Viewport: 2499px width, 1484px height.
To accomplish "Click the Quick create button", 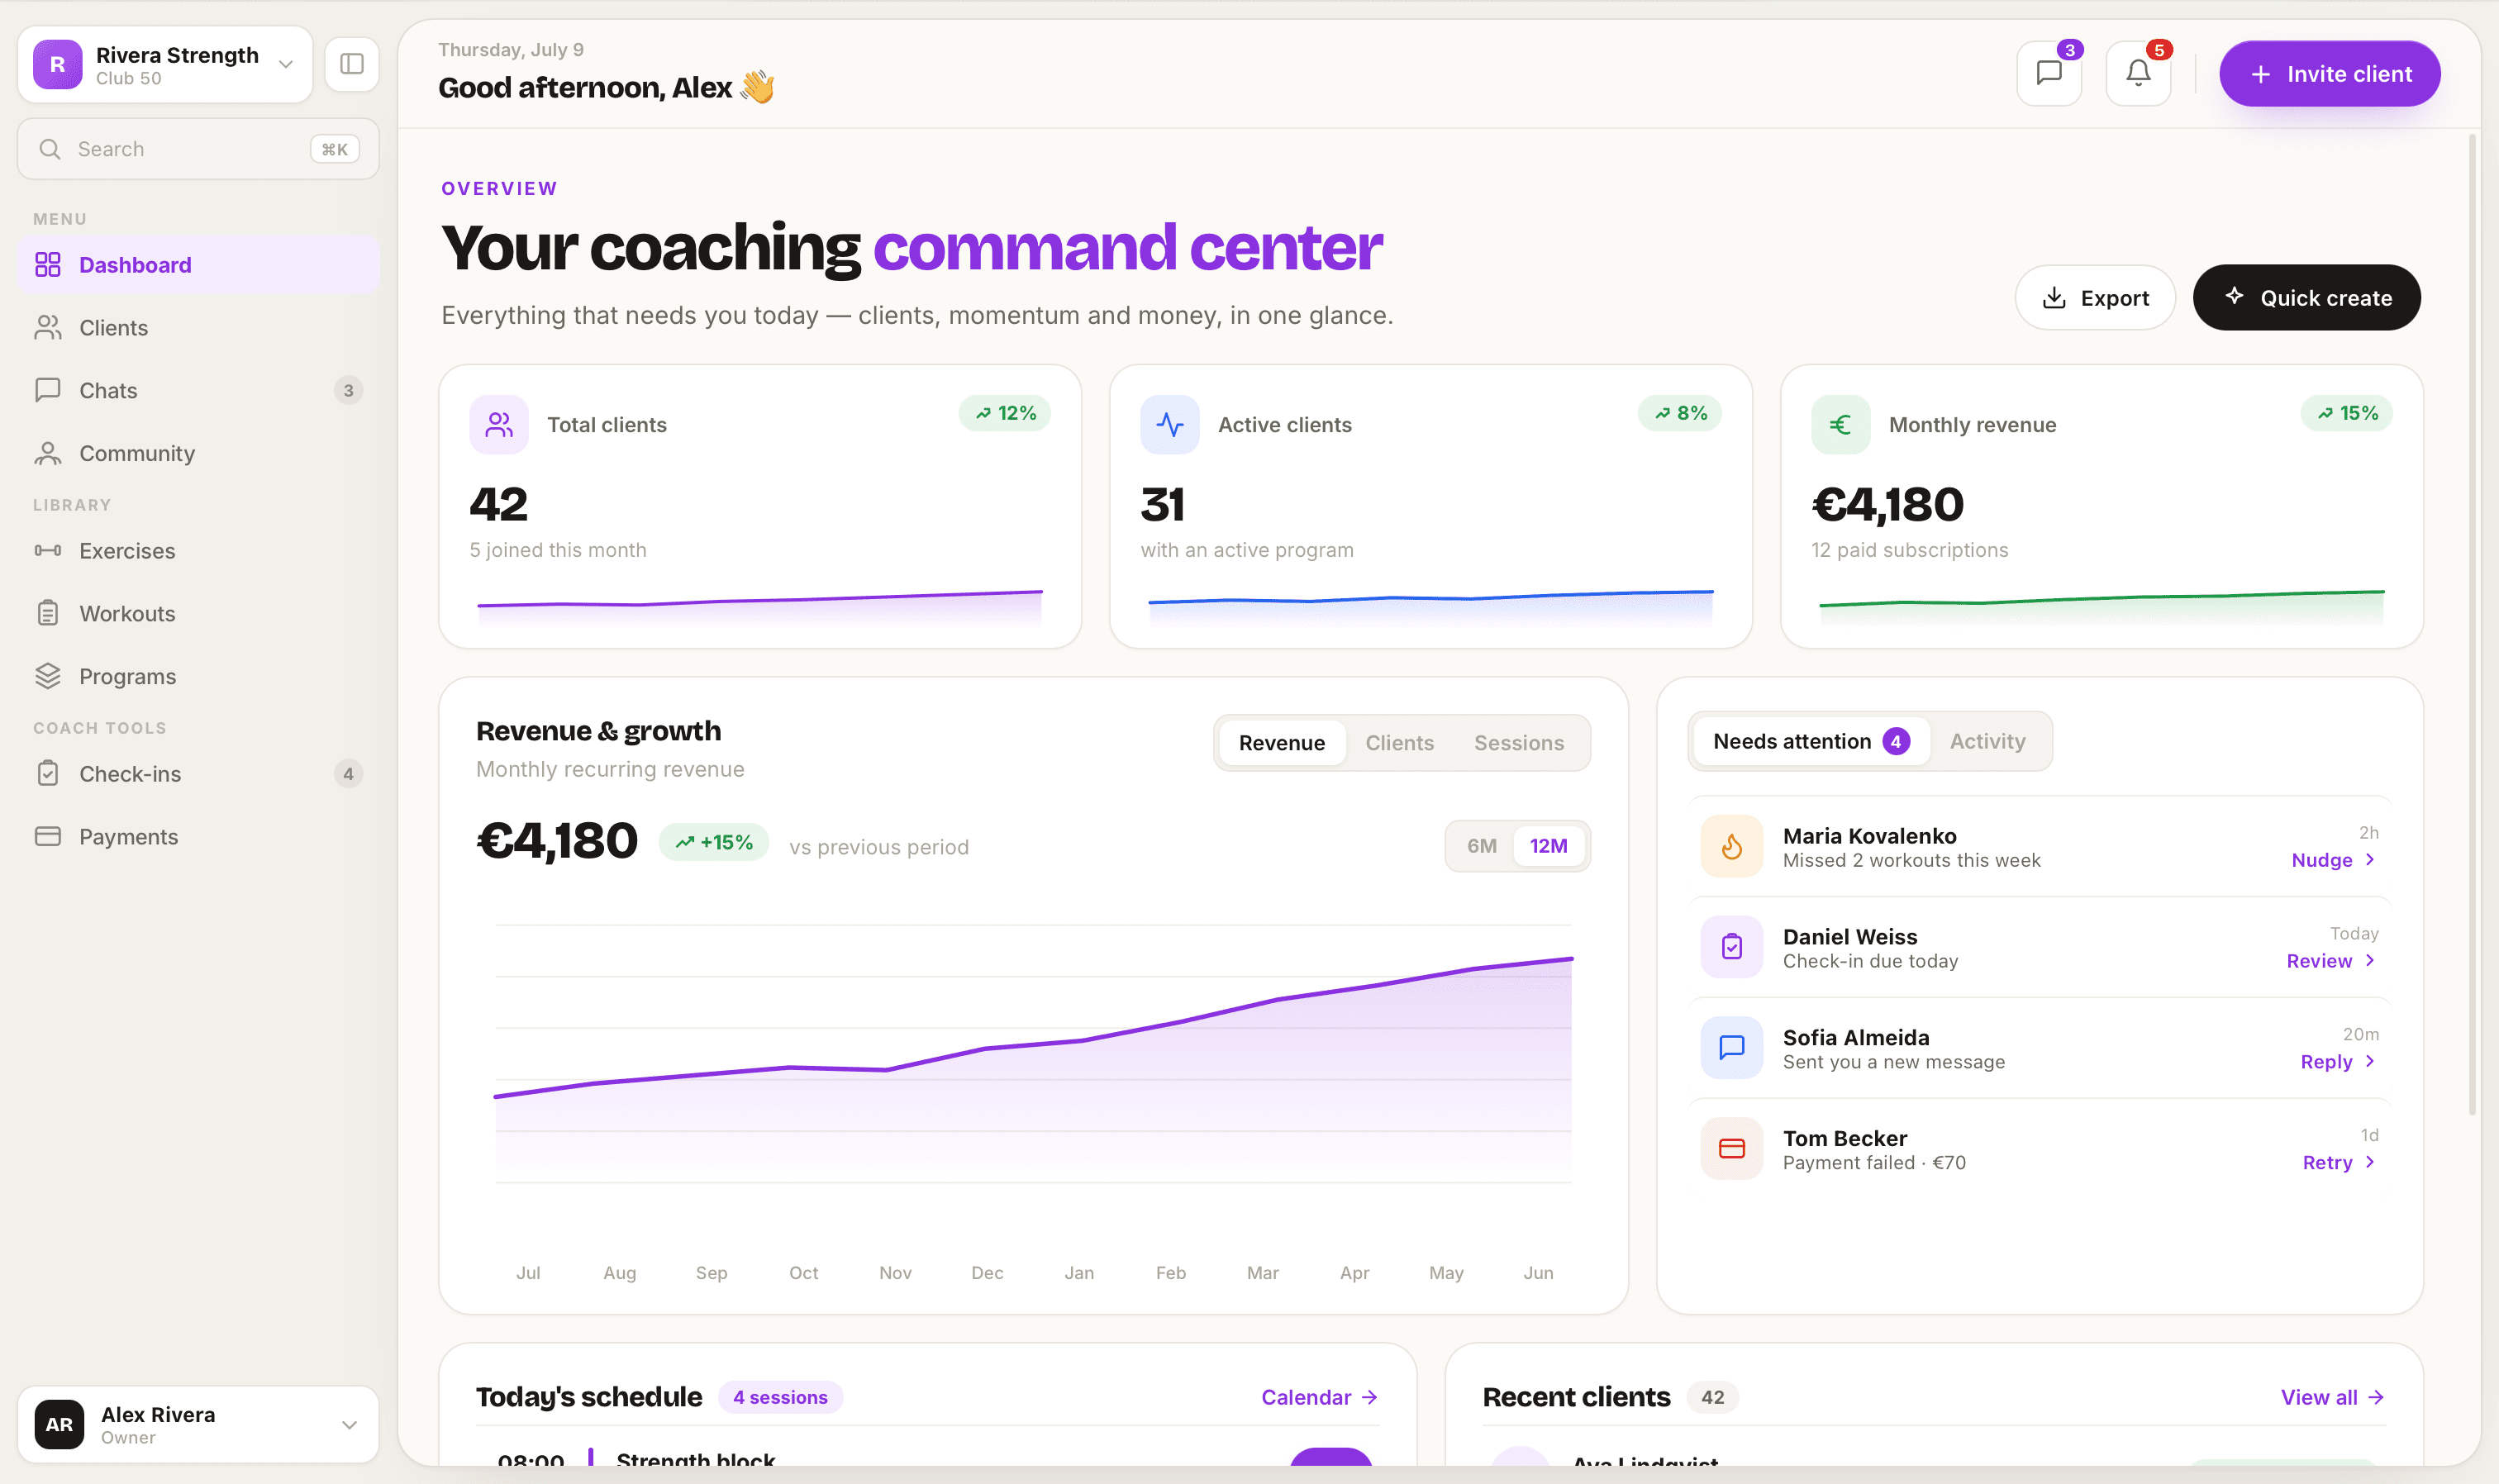I will click(x=2306, y=298).
